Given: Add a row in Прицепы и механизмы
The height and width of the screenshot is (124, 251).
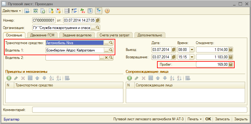Looking at the screenshot, I should click(9, 78).
